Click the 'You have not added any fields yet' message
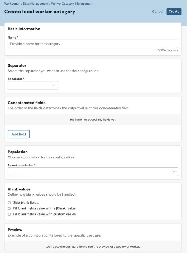Viewport: 187px width, 253px height. (x=93, y=119)
